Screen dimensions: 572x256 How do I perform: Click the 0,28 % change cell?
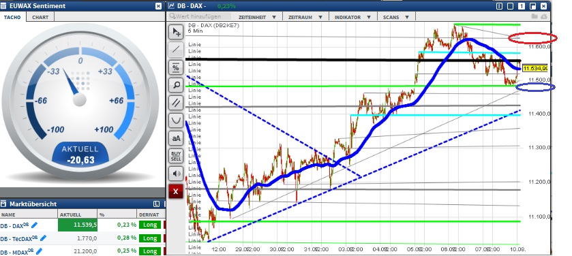pyautogui.click(x=127, y=238)
